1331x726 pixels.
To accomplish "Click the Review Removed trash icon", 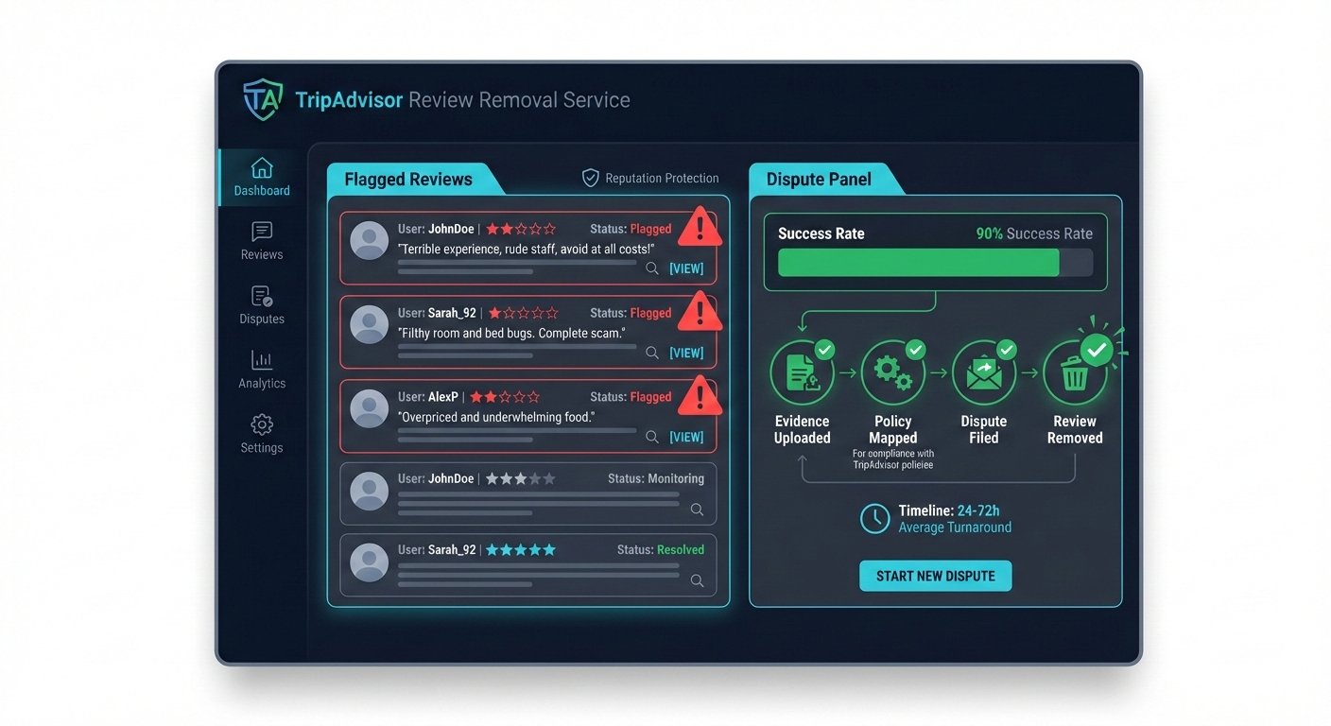I will [x=1076, y=373].
